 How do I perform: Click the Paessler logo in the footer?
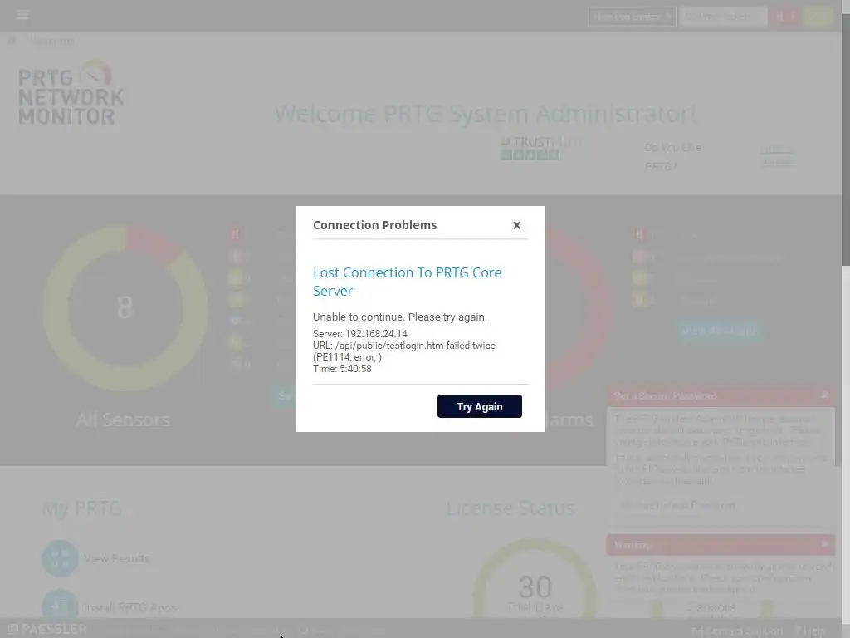pyautogui.click(x=47, y=630)
